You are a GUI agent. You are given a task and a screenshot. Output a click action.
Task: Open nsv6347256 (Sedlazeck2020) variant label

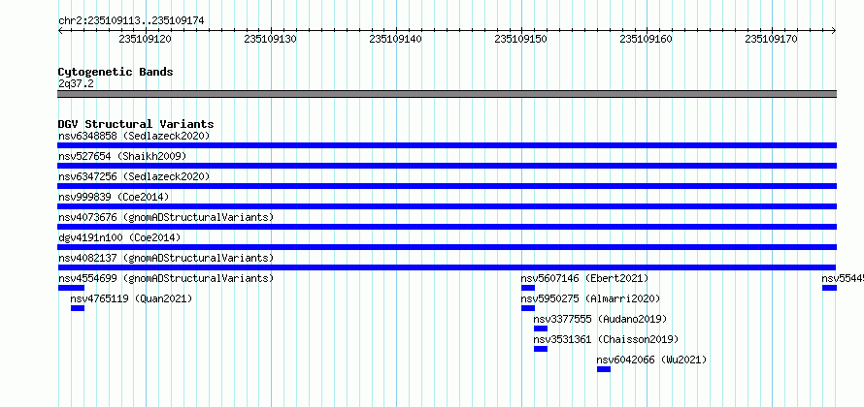click(134, 176)
